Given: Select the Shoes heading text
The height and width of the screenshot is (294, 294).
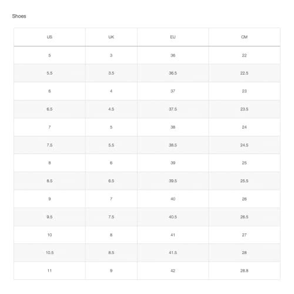Looking at the screenshot, I should [x=19, y=16].
